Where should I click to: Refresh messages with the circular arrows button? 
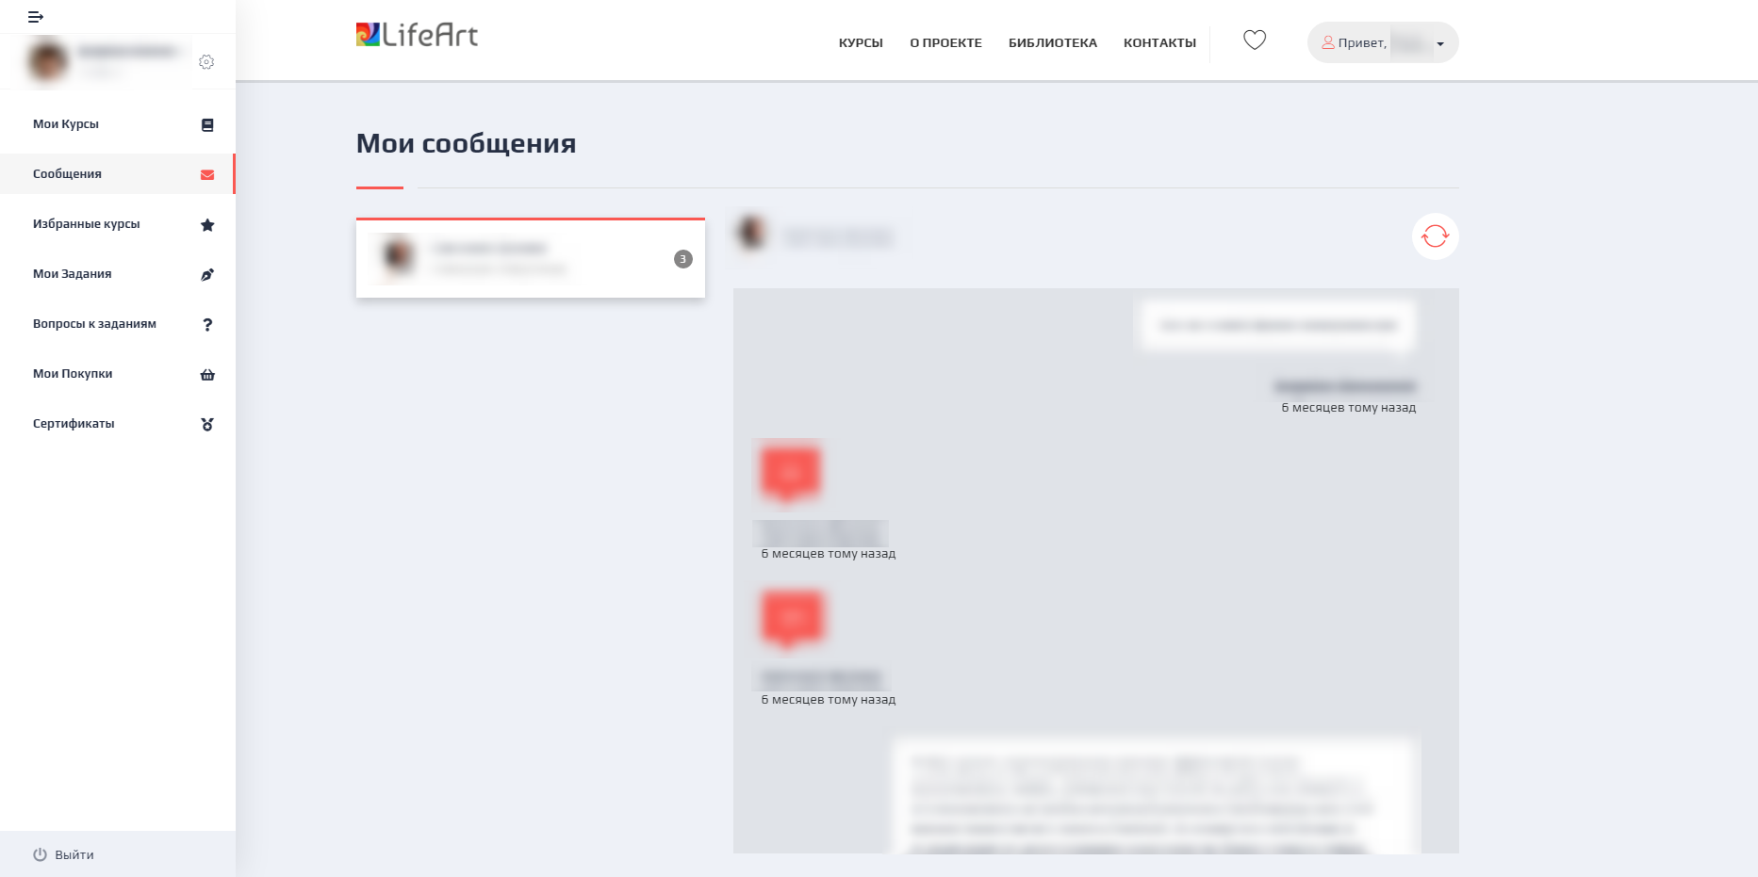[1435, 236]
